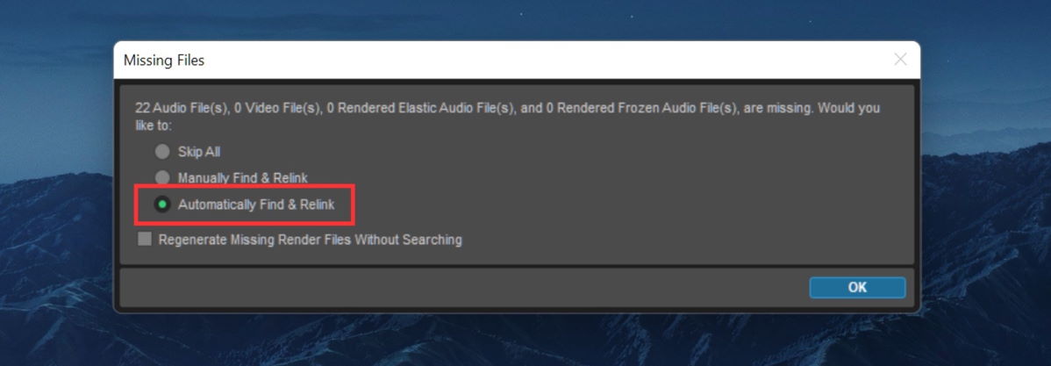Click the green dot of the selected radio
1051x366 pixels.
[x=162, y=204]
